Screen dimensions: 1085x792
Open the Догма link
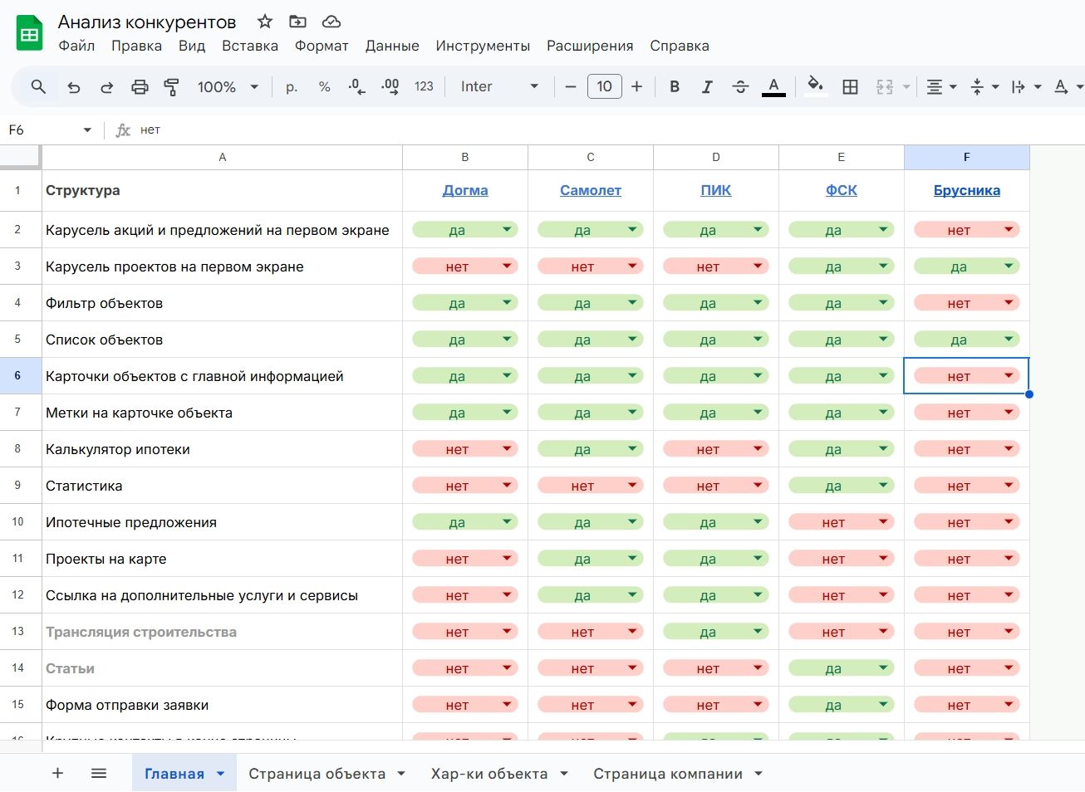(x=465, y=190)
